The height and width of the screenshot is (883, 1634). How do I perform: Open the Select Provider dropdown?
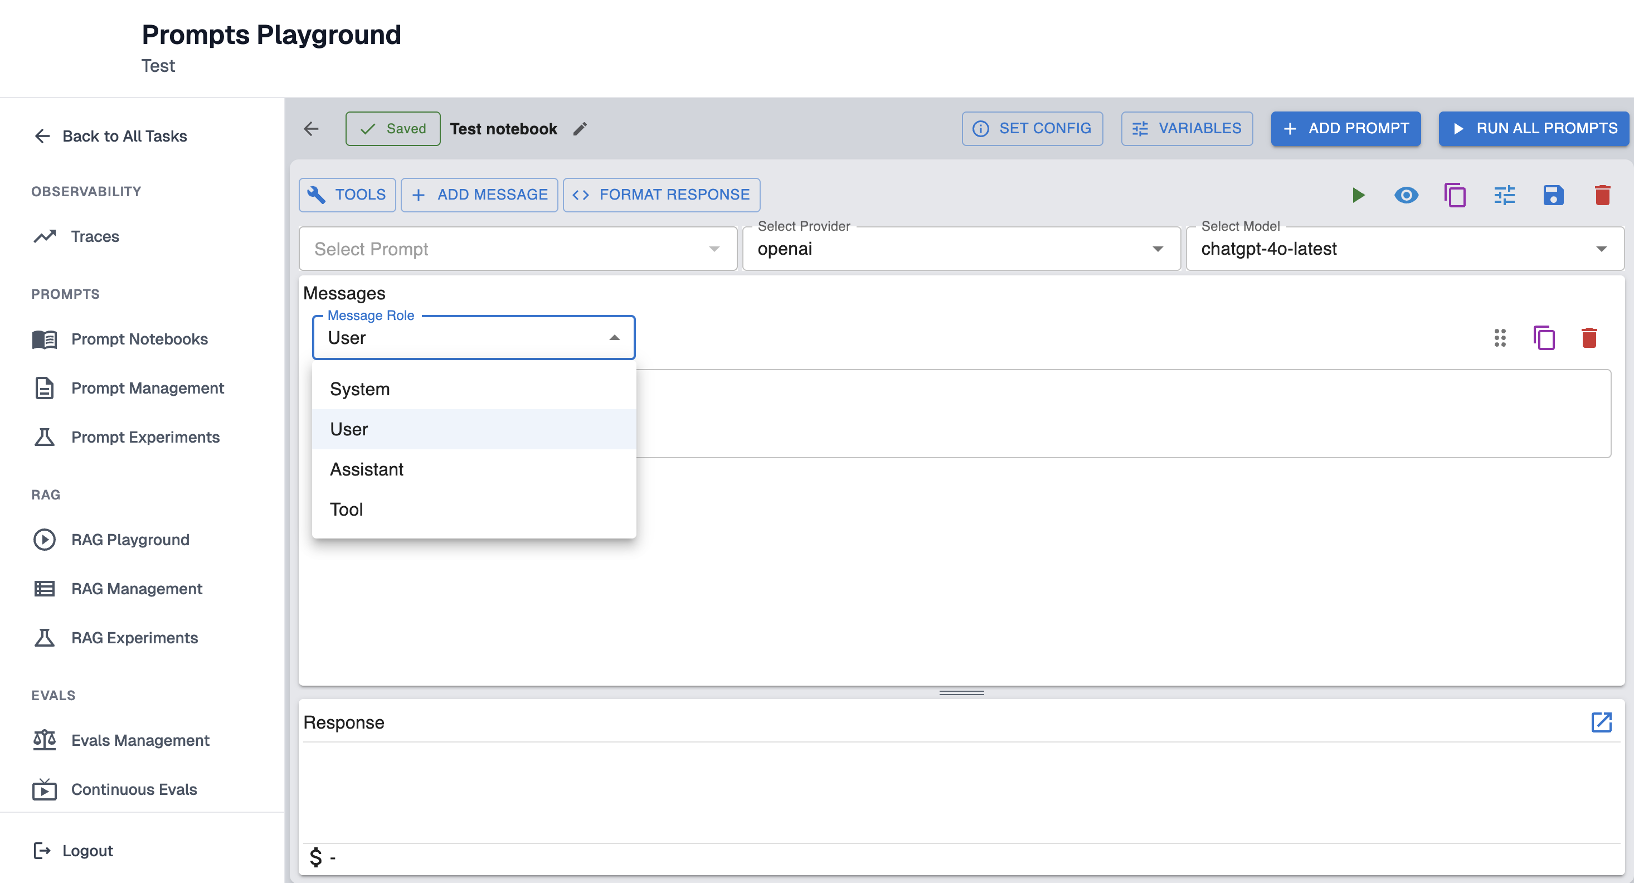coord(960,249)
